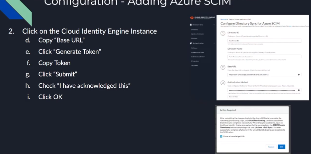Click the Cloud Identity Engine logo

(202, 18)
